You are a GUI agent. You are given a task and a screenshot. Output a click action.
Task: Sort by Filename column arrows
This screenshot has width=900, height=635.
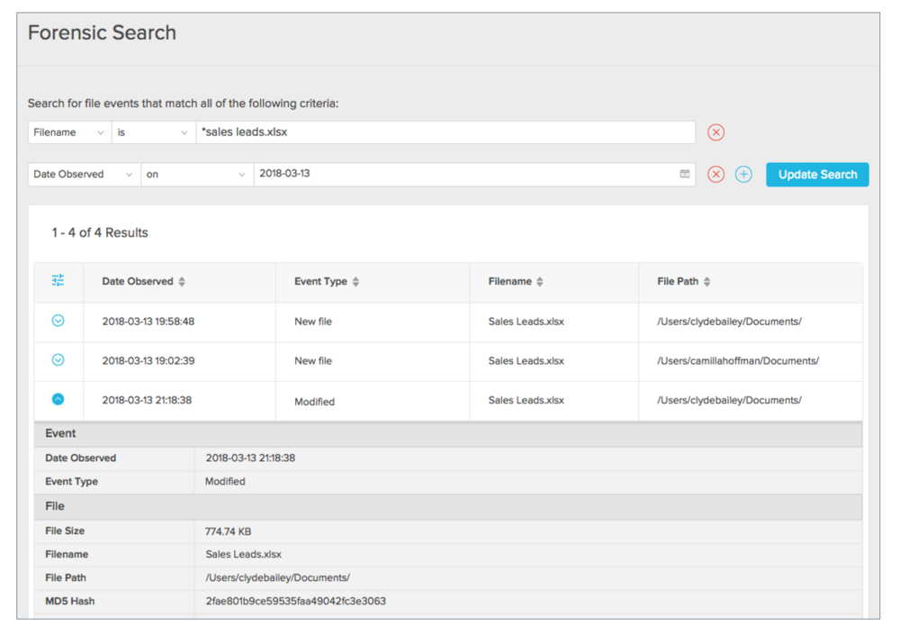539,282
